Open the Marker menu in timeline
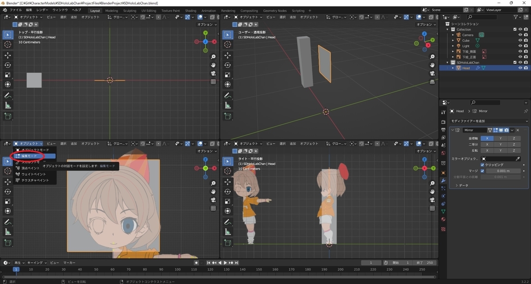Screen dimensions: 531x284 point(69,263)
